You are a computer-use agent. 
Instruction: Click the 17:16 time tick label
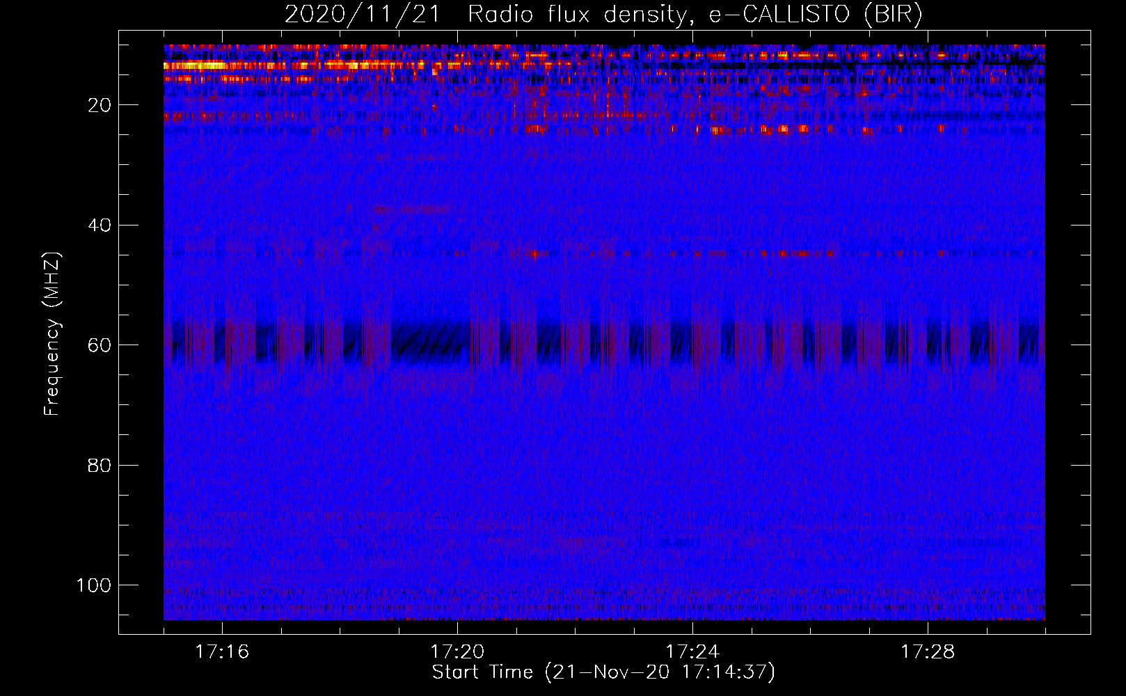pyautogui.click(x=222, y=652)
